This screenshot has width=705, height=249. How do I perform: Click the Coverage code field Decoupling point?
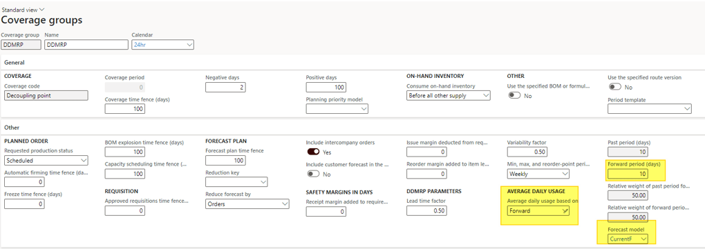tap(46, 96)
